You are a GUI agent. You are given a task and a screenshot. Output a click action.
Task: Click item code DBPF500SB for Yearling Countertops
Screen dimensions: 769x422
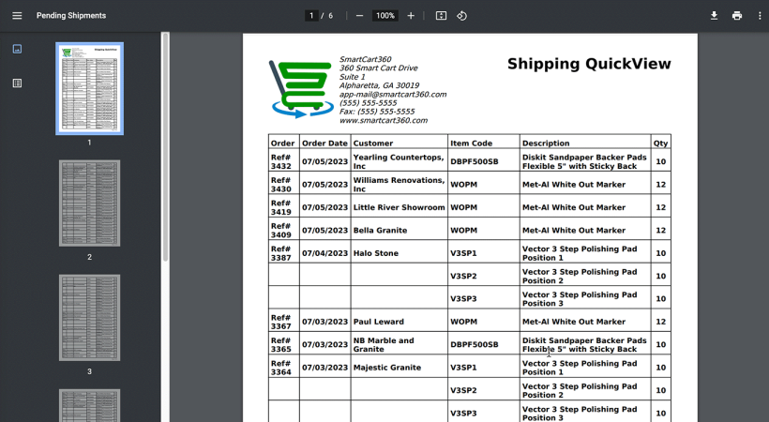point(475,161)
